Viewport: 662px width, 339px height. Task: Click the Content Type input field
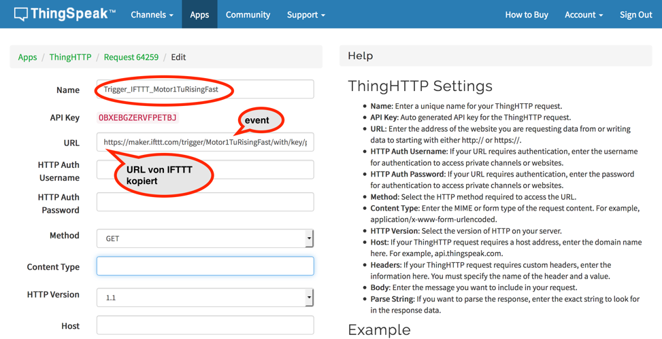[x=205, y=266]
